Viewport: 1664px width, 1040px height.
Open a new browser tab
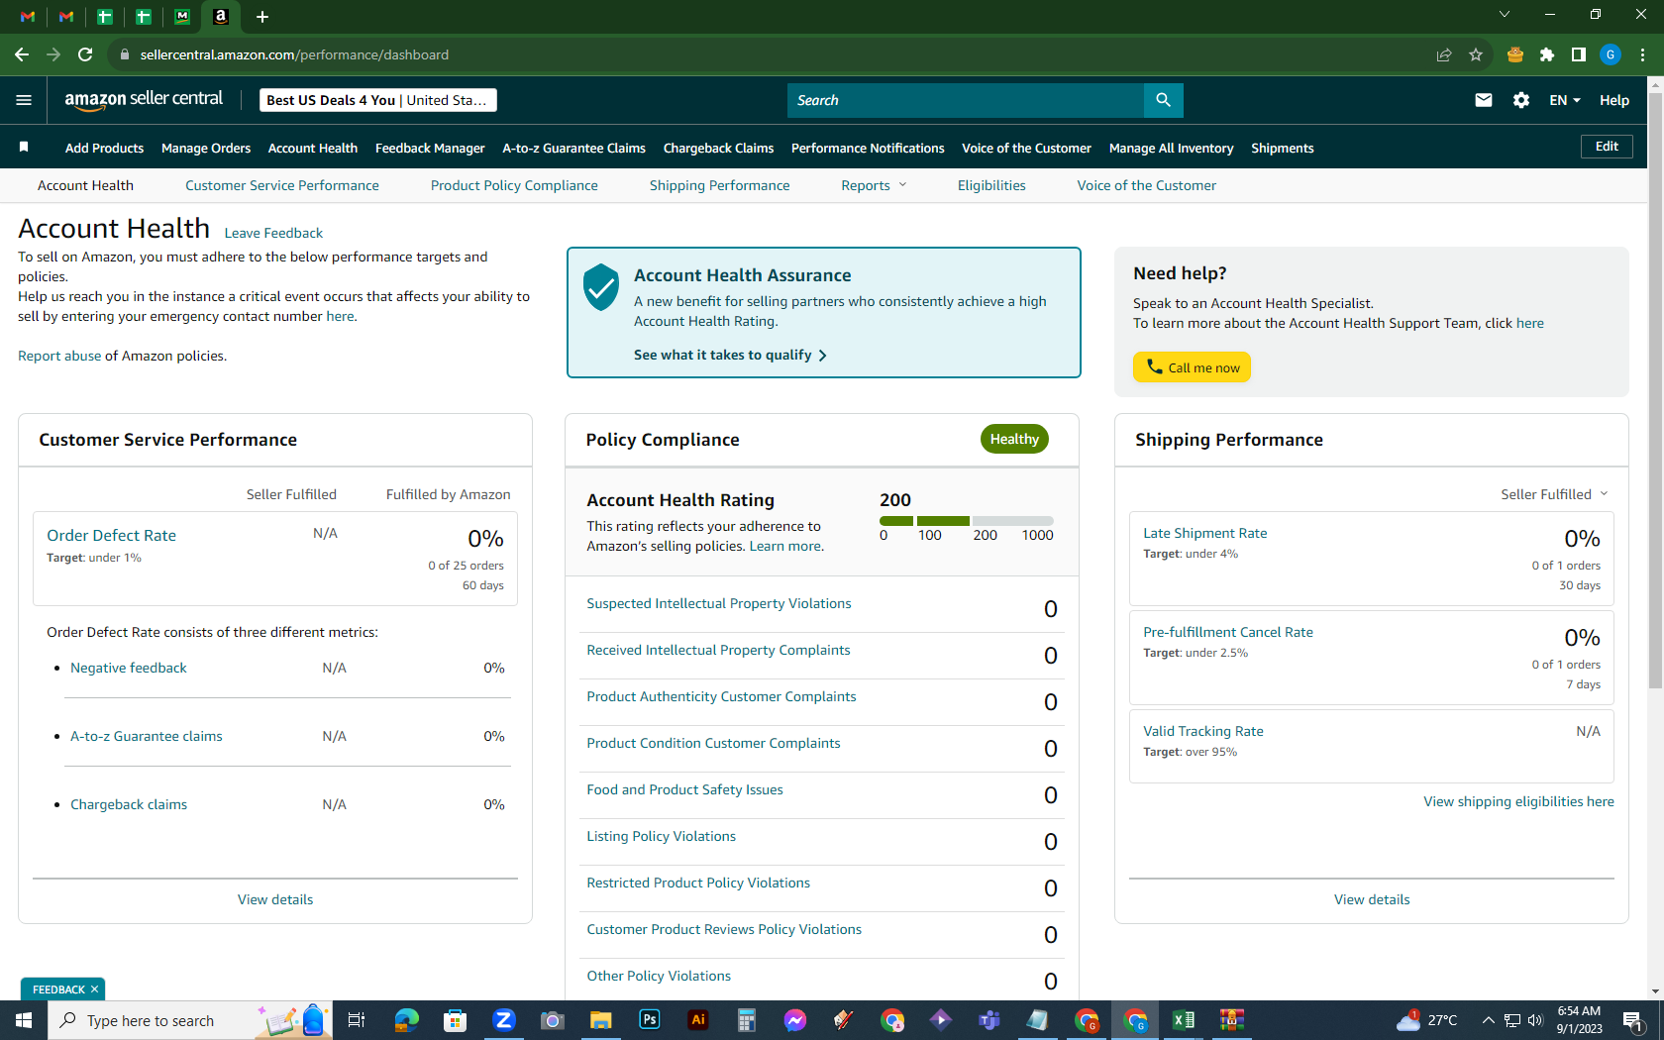pyautogui.click(x=261, y=17)
